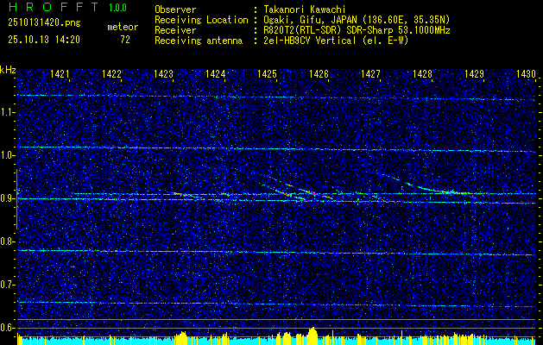Click the meteor count value 72
The width and height of the screenshot is (543, 345).
125,40
